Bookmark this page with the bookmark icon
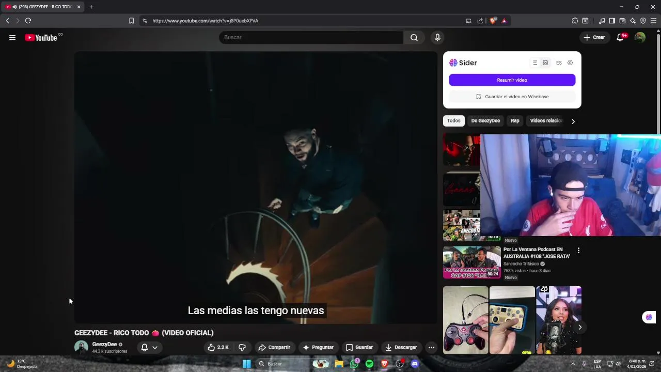Screen dimensions: 661x372 click(131, 21)
